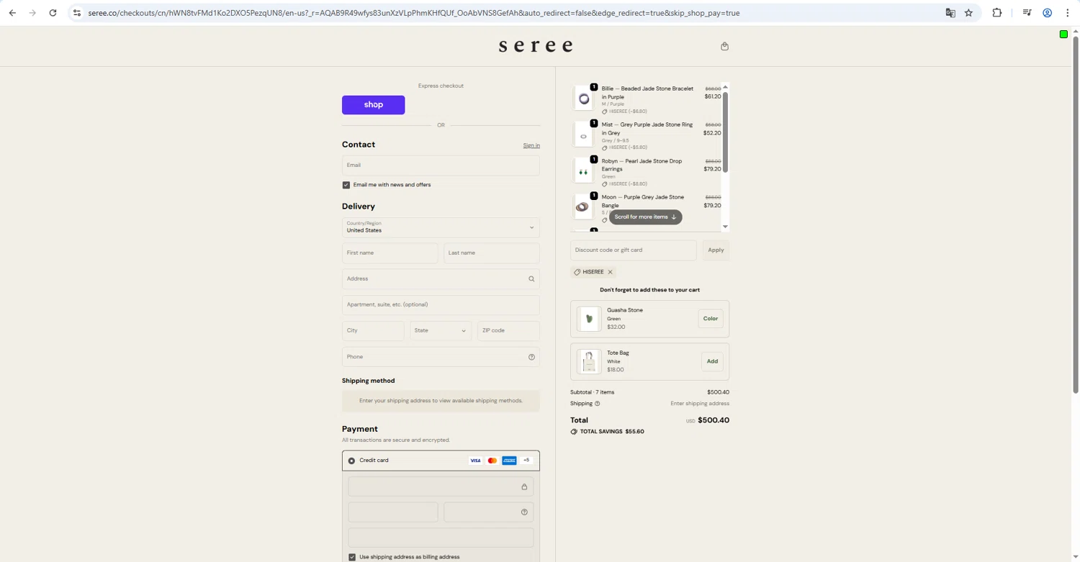Focus the Phone field
This screenshot has width=1080, height=562.
tap(441, 357)
